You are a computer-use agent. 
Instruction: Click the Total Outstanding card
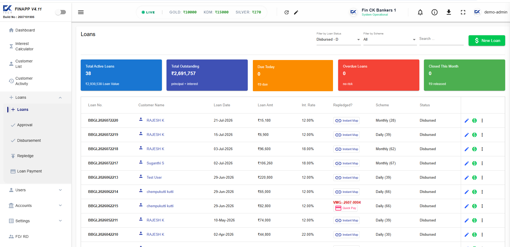pyautogui.click(x=207, y=75)
